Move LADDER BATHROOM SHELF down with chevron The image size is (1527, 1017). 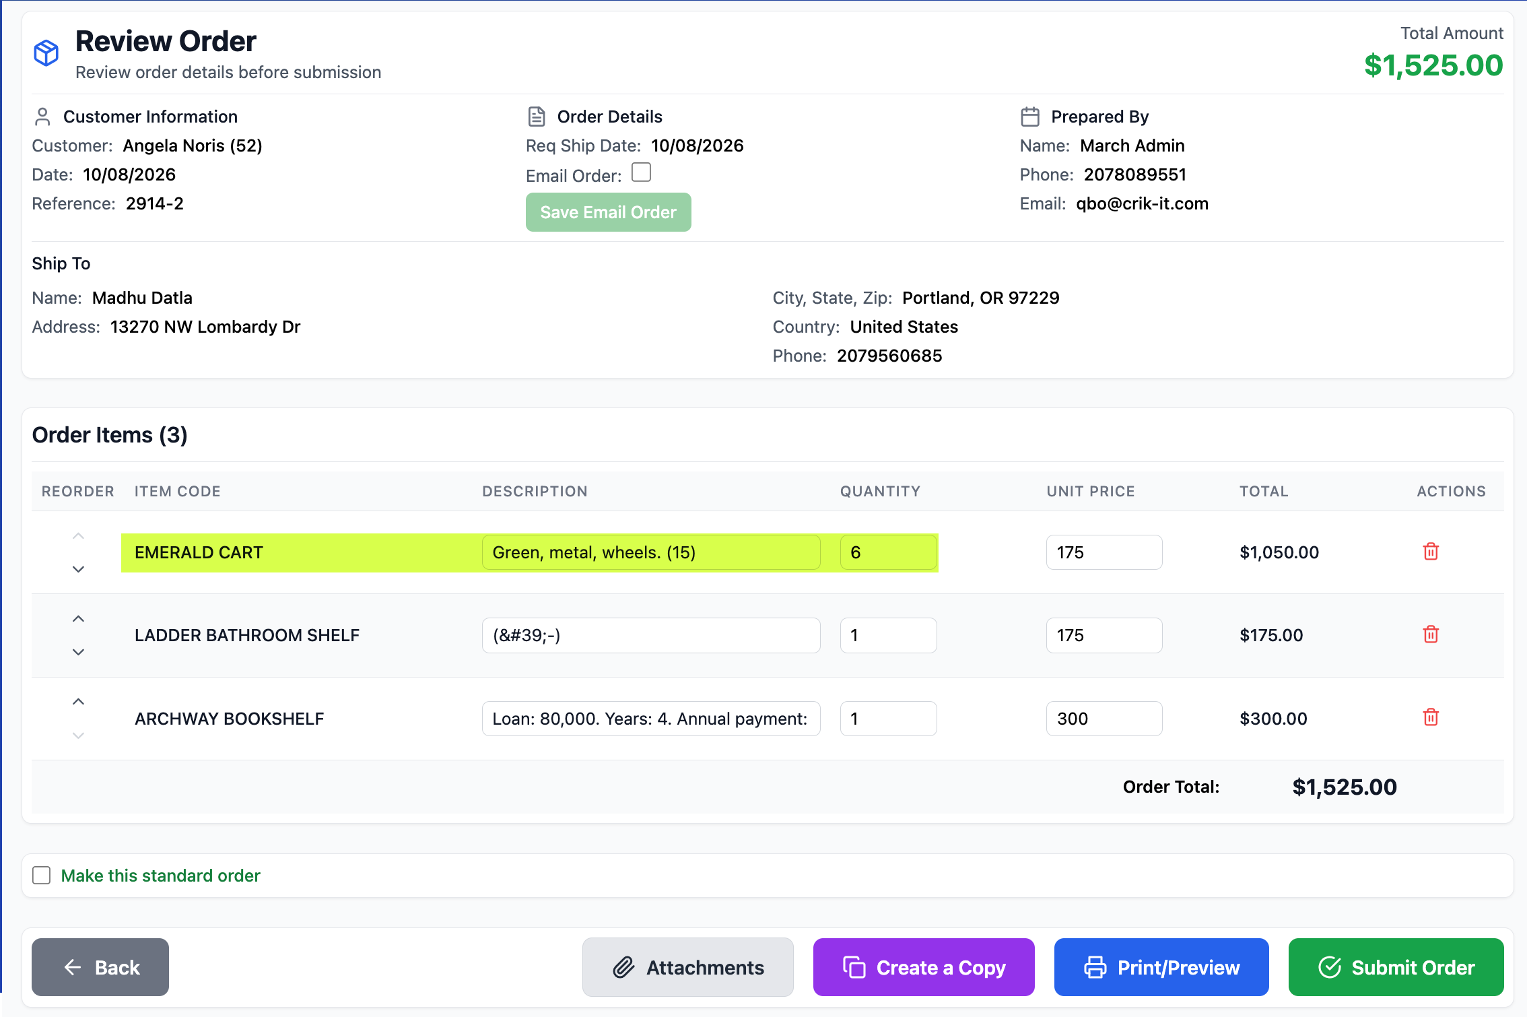[78, 652]
